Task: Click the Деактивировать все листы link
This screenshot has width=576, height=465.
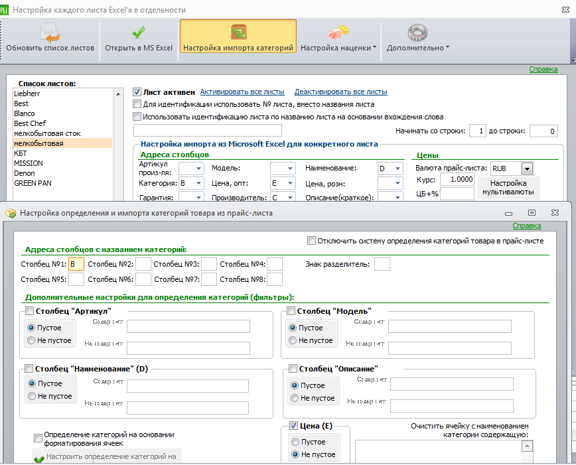Action: click(341, 92)
